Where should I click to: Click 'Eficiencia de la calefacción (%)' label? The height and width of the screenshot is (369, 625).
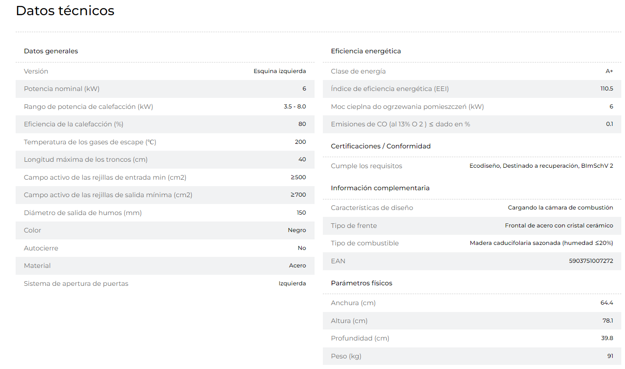[x=74, y=124]
